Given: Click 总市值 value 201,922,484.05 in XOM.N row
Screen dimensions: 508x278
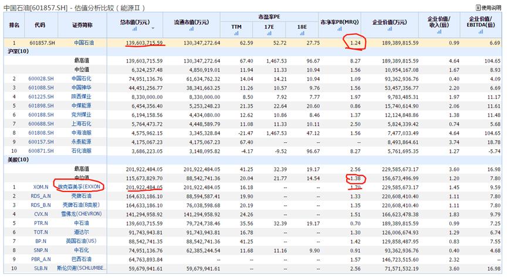Looking at the screenshot, I should (144, 187).
